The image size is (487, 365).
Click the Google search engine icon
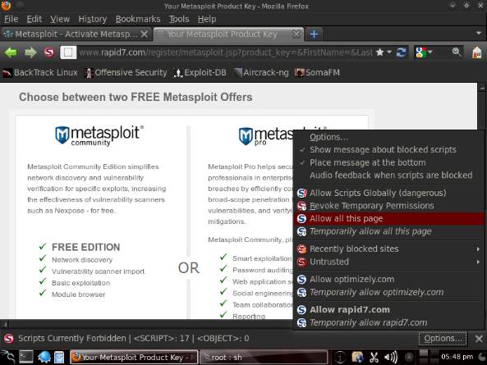[420, 52]
